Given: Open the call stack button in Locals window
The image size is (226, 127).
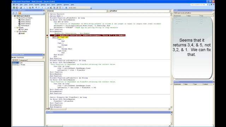Looking at the screenshot, I should [213, 13].
